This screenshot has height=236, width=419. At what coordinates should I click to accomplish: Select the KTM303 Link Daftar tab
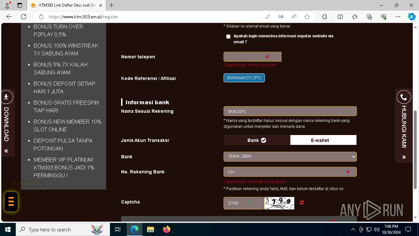[x=67, y=5]
